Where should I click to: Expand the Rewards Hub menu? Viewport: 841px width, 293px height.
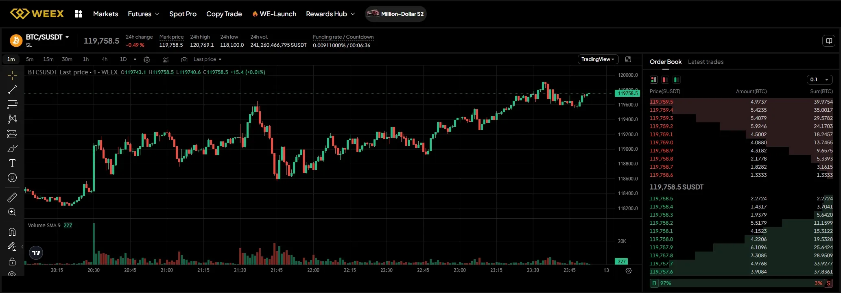click(330, 14)
